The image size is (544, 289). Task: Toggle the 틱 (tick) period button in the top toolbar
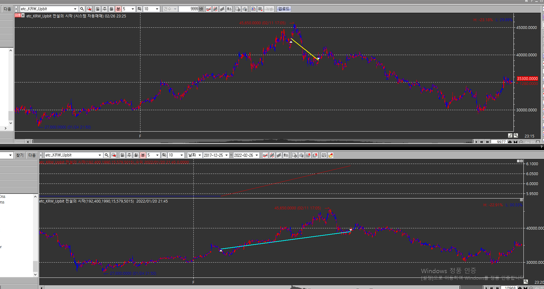click(140, 9)
